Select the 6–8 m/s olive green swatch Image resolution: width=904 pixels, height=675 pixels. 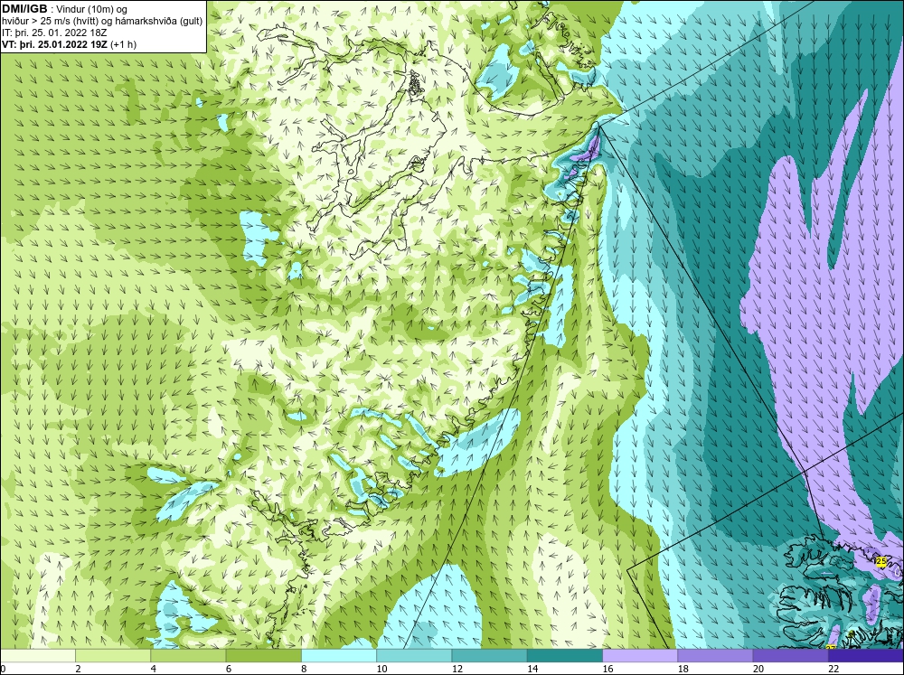coord(263,656)
